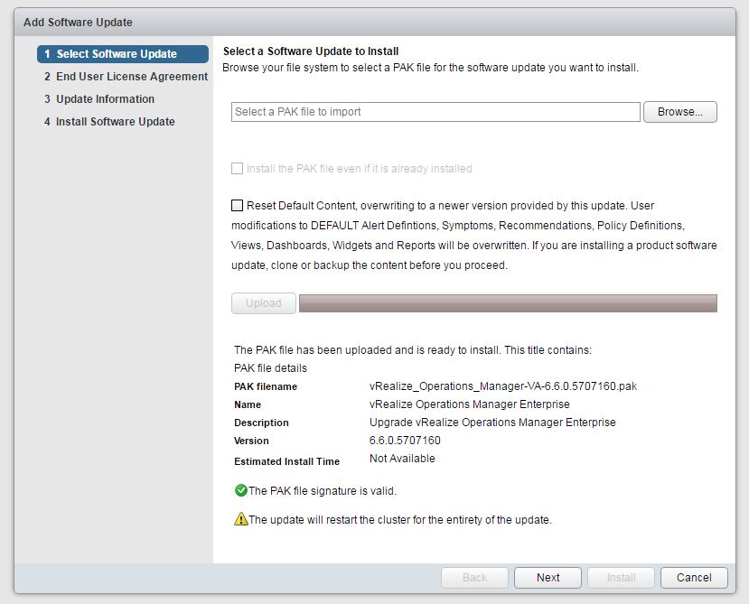Click the green PAK signature valid checkmark icon
Viewport: 749px width, 604px height.
click(x=240, y=491)
